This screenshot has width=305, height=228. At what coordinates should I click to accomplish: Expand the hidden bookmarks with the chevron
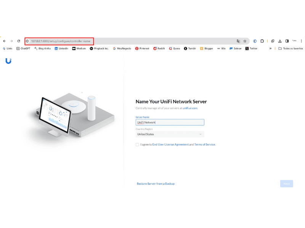(271, 48)
